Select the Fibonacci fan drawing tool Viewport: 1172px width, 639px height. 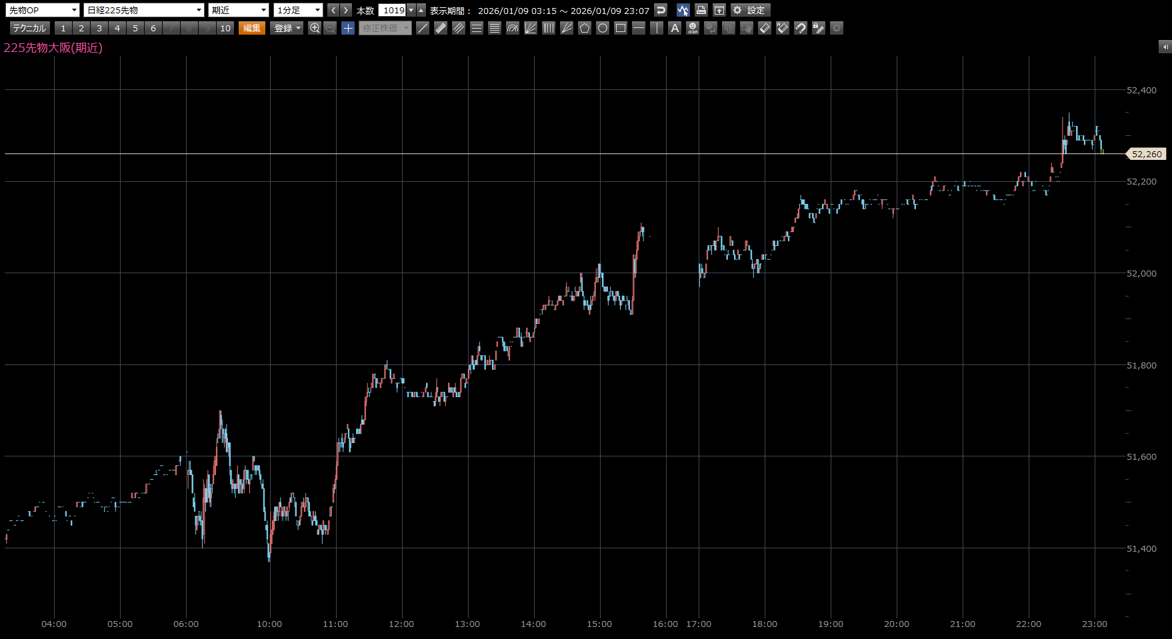531,28
